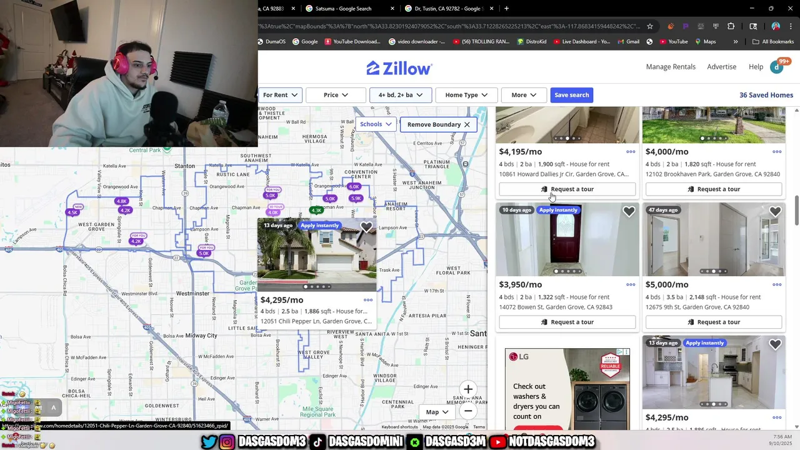Click the Save search button
Screen dimensions: 800x450
coord(571,95)
